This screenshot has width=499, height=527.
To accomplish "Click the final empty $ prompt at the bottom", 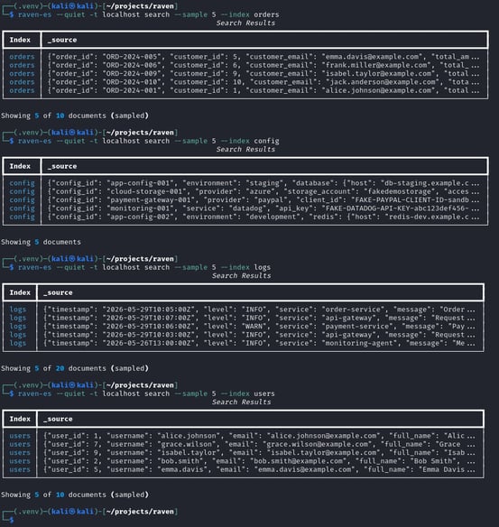I will pos(12,520).
